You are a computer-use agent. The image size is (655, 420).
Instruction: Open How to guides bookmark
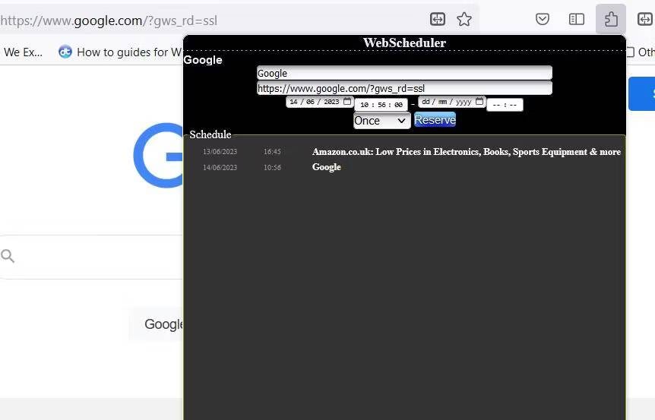(120, 52)
